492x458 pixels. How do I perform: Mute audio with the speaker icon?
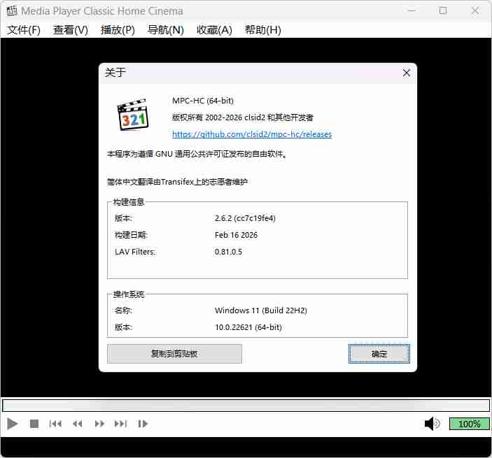click(x=432, y=424)
